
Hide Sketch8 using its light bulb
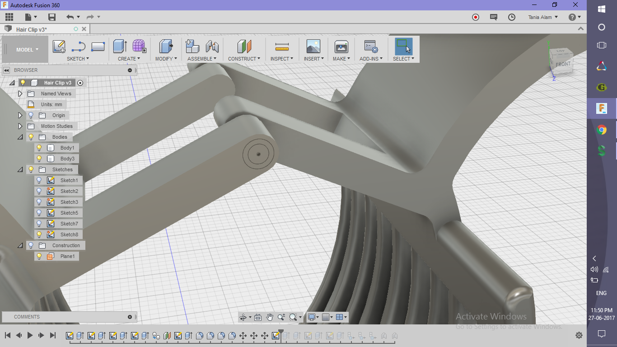(x=39, y=234)
